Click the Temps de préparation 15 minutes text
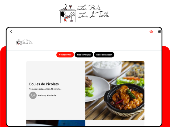Viewport: 170px width, 127px height. click(x=45, y=89)
